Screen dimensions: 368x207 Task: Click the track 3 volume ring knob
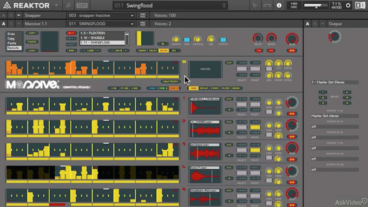(292, 148)
